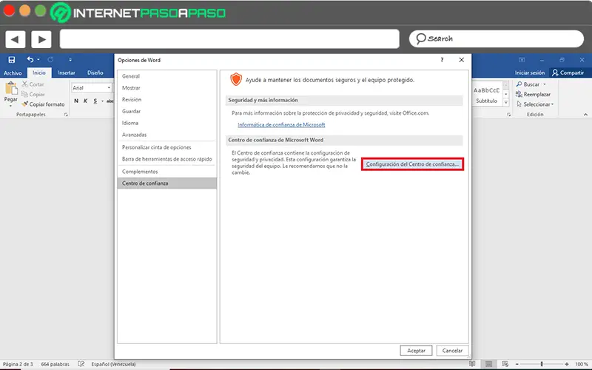
Task: Click the zoom out minus button
Action: (x=517, y=364)
